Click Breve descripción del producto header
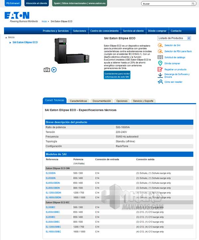 pos(119,122)
